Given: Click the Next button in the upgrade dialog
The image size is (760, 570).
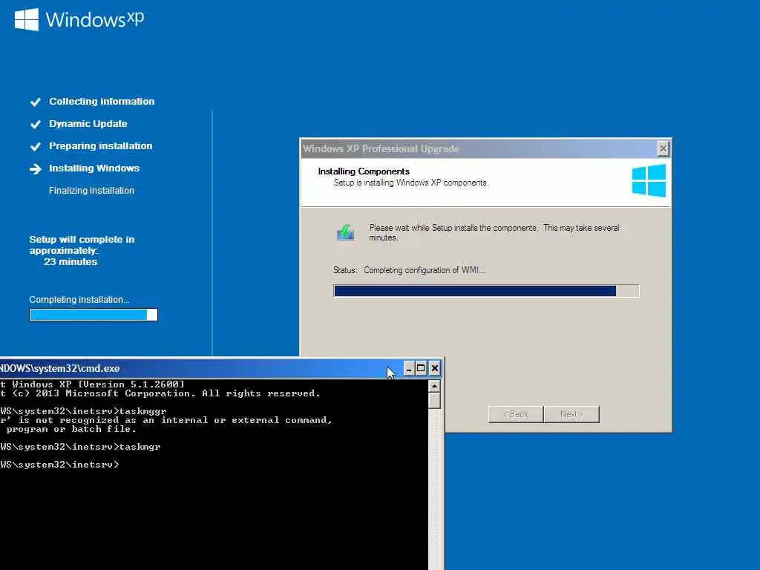Looking at the screenshot, I should (x=571, y=414).
